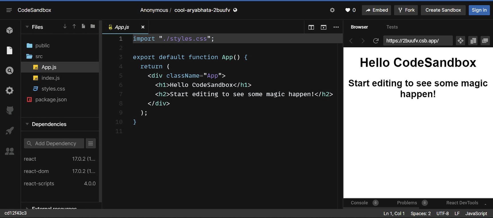Screen dimensions: 493x218
Task: Toggle the preview window icon in editor toolbar
Action: [324, 27]
